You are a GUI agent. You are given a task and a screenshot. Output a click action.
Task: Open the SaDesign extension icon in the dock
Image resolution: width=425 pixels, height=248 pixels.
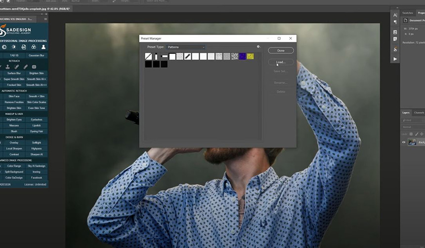(x=395, y=49)
